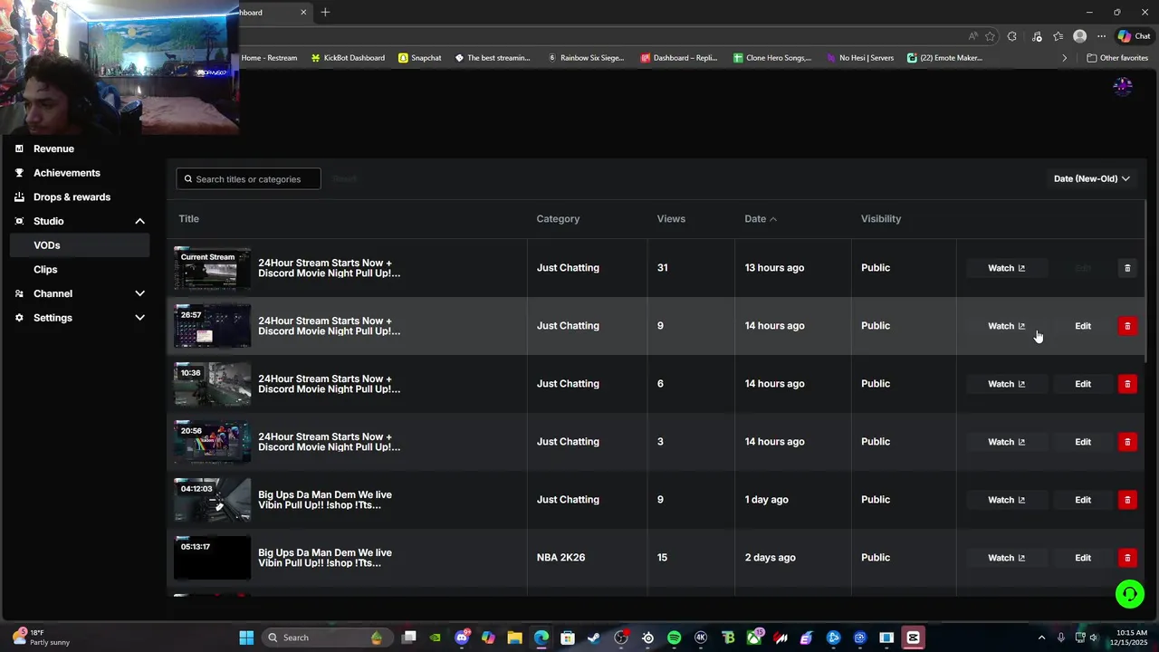Screen dimensions: 1159x652
Task: Open the Revenue sidebar item
Action: tap(53, 149)
